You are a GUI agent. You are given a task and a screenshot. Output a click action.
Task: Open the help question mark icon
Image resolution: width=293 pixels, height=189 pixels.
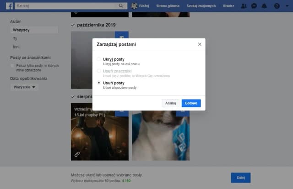pyautogui.click(x=277, y=6)
